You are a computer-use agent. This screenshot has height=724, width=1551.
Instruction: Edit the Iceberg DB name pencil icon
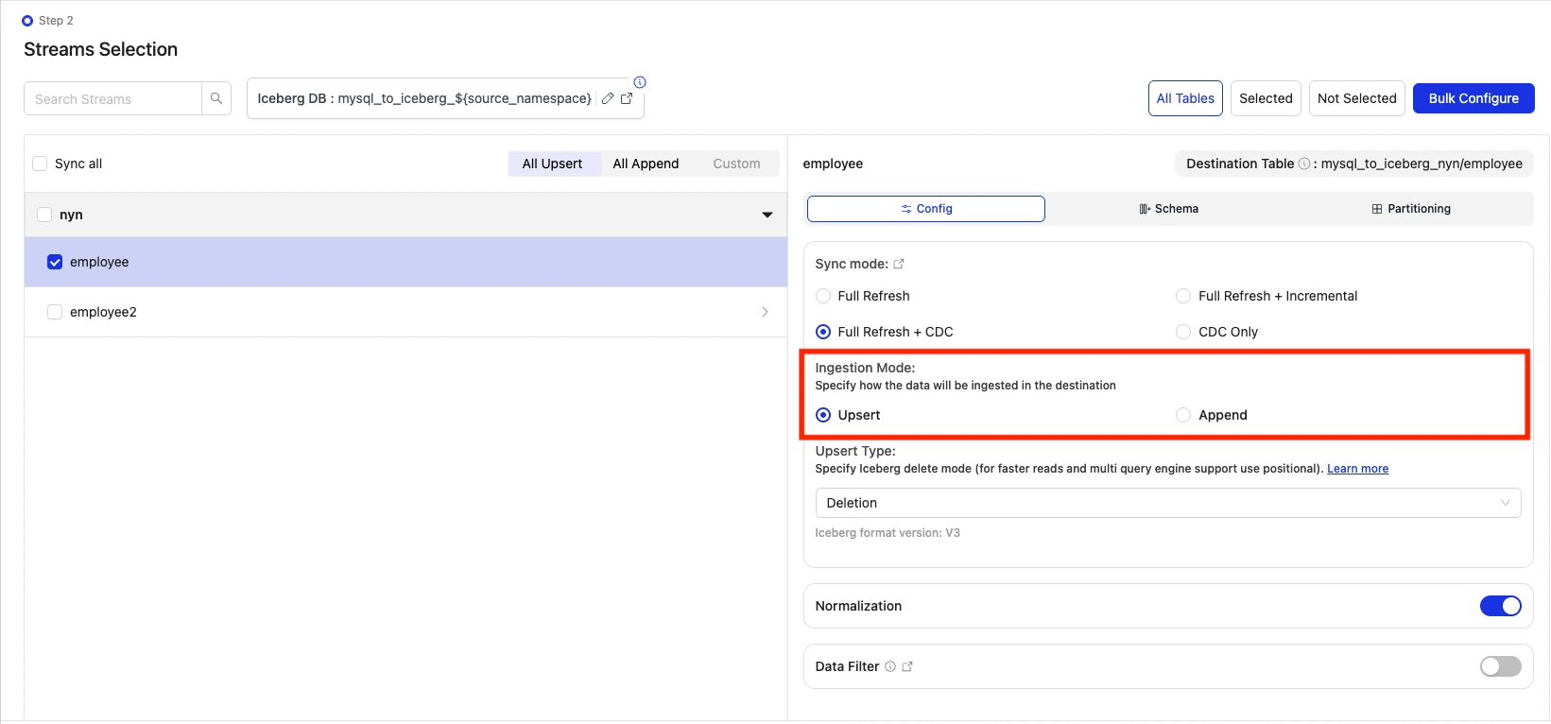(x=608, y=98)
